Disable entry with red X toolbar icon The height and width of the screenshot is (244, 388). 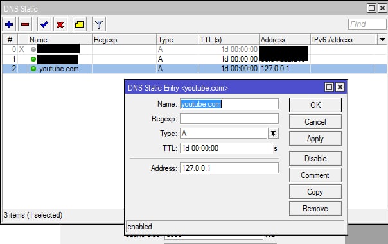[x=60, y=24]
